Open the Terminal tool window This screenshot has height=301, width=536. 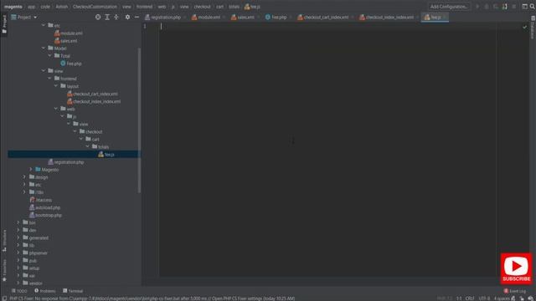pyautogui.click(x=73, y=291)
